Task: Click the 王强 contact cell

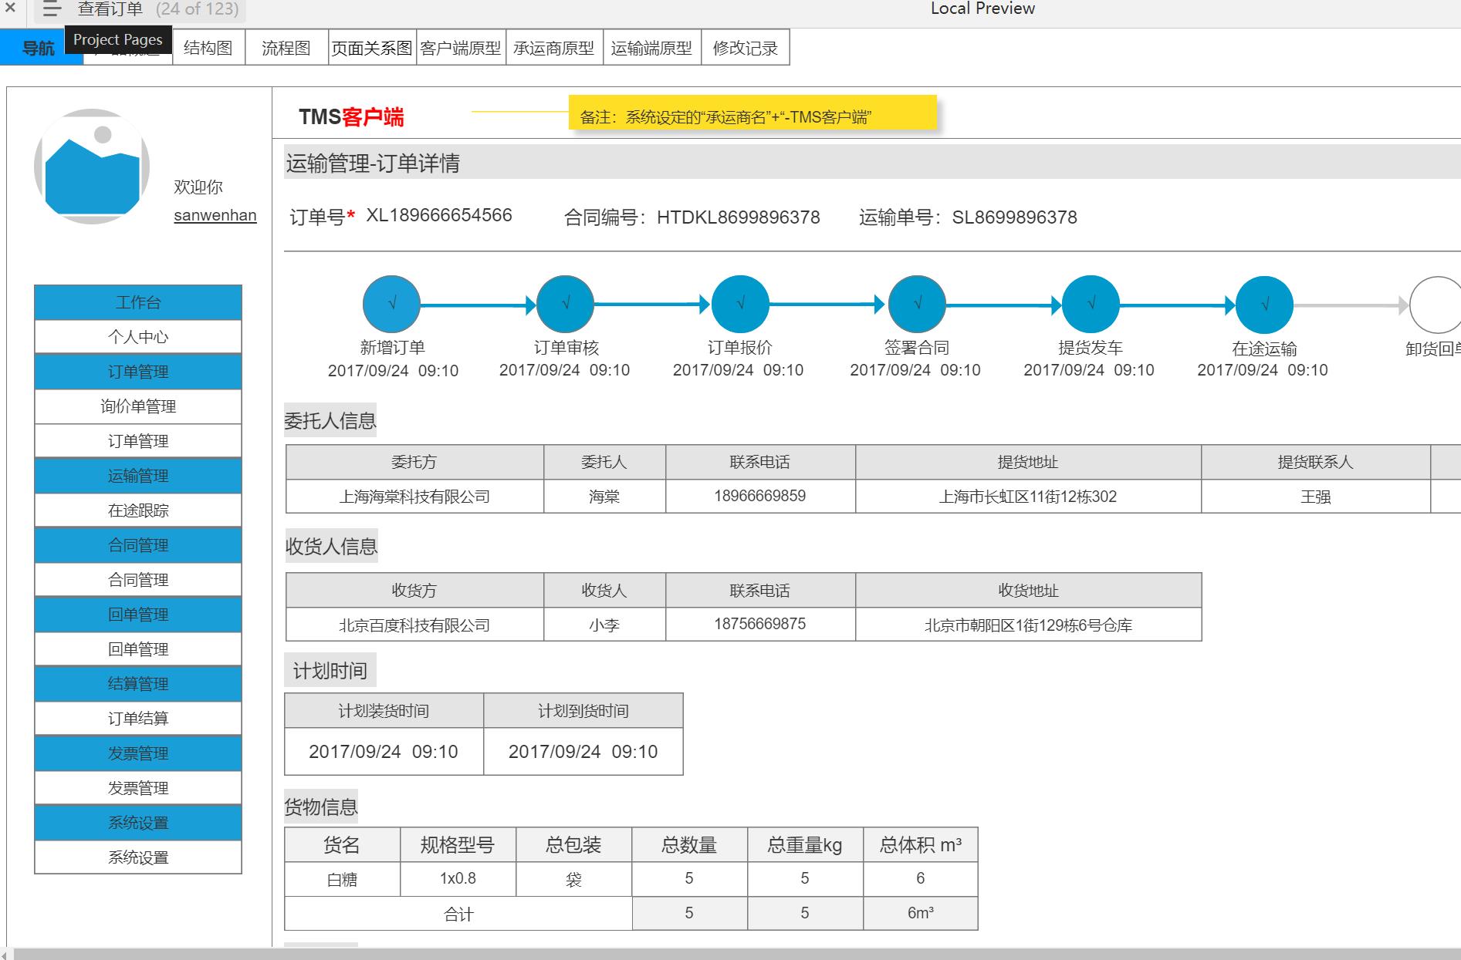Action: (x=1316, y=497)
